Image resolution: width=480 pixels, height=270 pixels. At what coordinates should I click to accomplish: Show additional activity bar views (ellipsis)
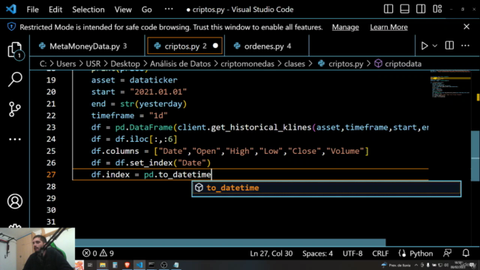15,139
